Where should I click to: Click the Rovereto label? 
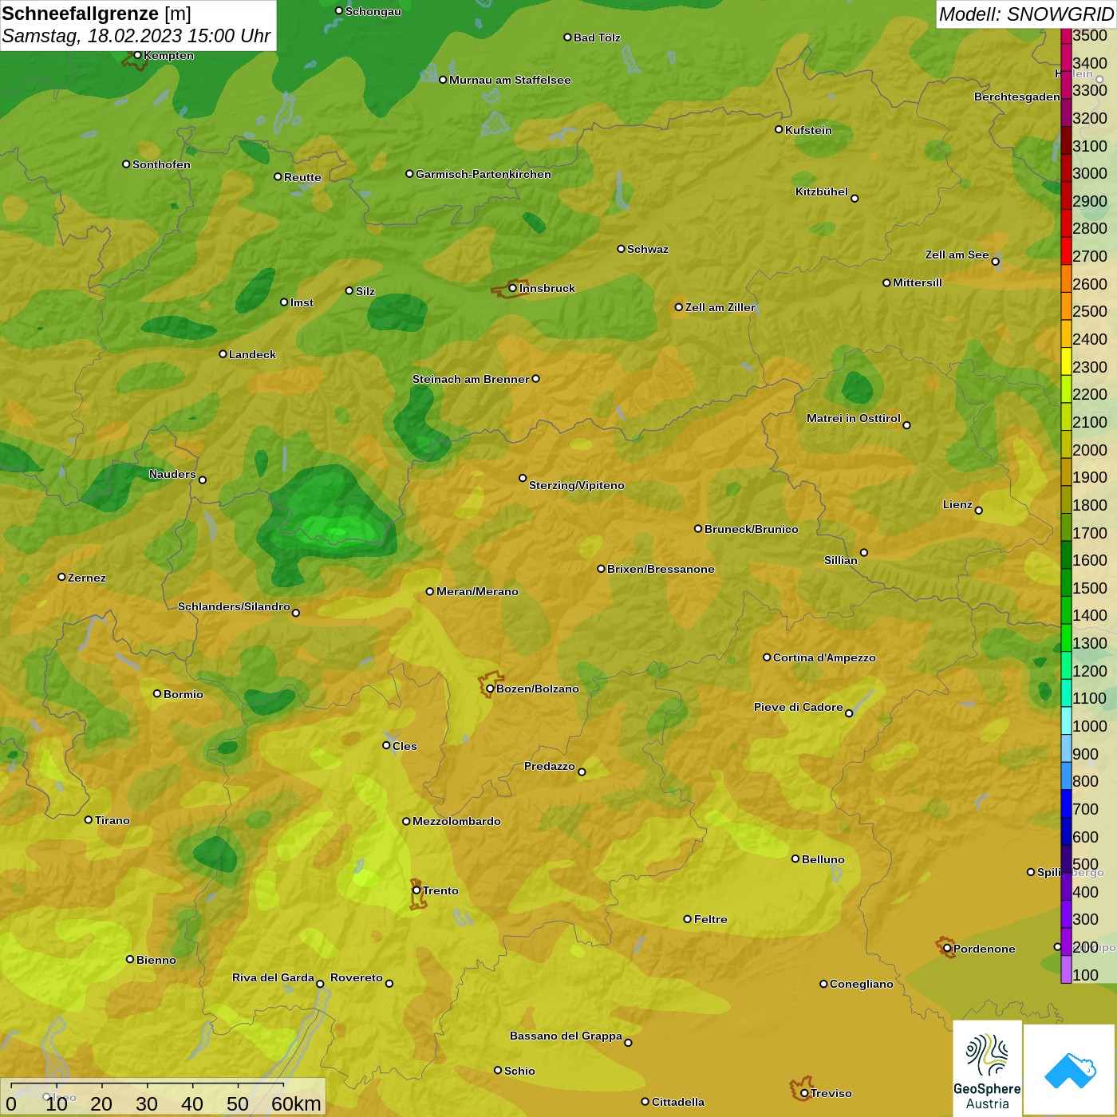click(x=357, y=977)
